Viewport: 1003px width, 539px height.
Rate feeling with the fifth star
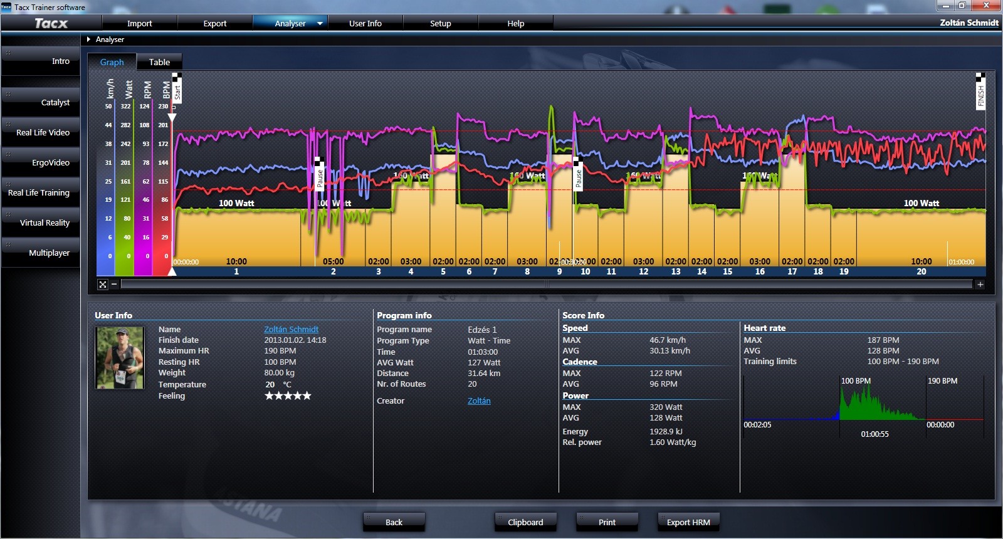[307, 395]
